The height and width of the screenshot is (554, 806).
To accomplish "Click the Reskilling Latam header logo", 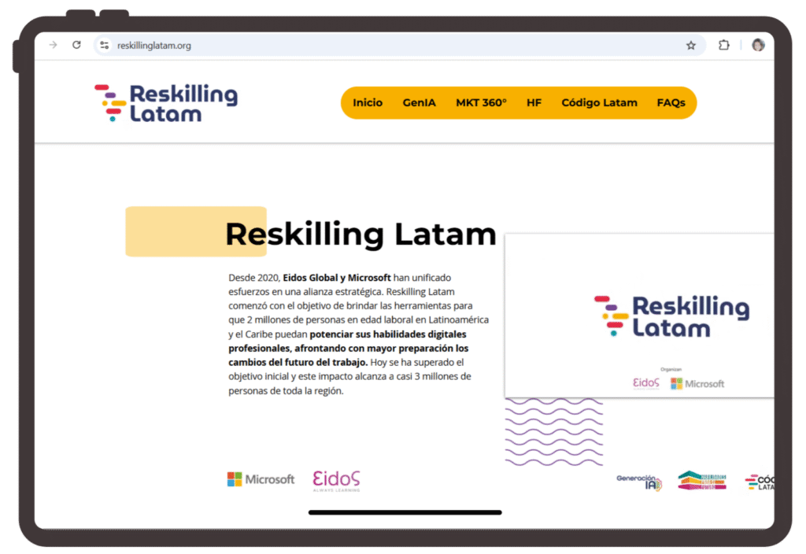I will (x=166, y=103).
